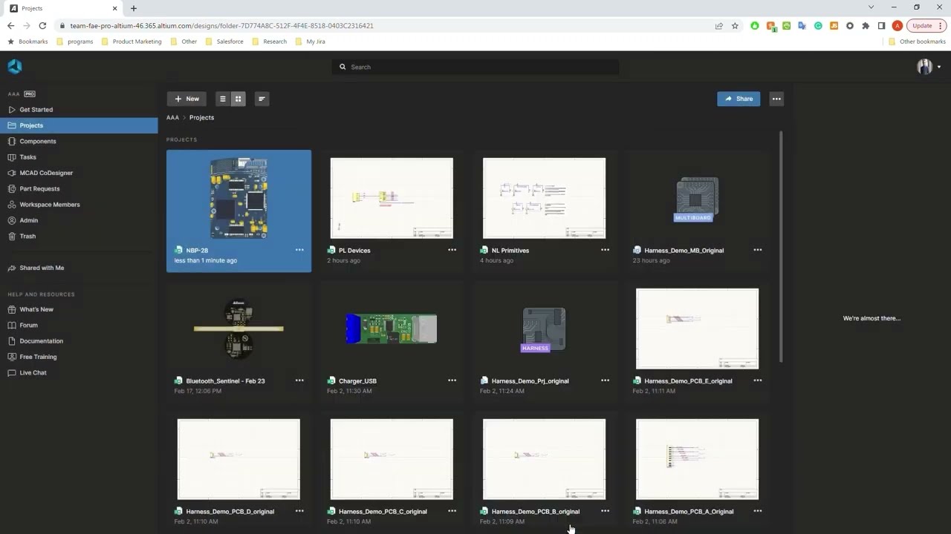Viewport: 951px width, 534px height.
Task: Open the user profile avatar menu
Action: (x=925, y=67)
